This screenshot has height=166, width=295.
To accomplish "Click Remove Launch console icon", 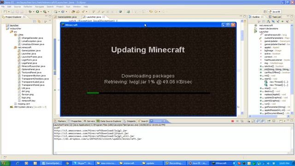I will [237, 121].
